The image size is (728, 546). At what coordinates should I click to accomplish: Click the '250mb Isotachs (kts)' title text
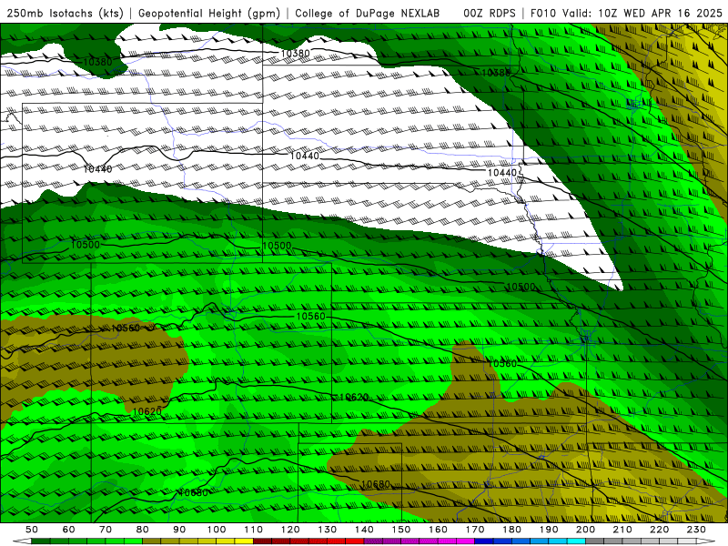[66, 13]
